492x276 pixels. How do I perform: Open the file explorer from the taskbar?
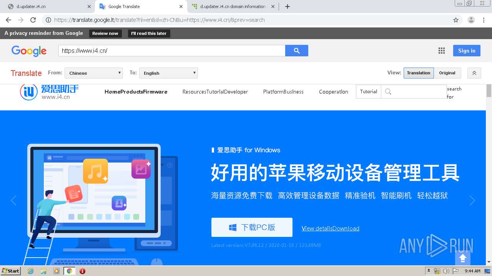(x=43, y=271)
